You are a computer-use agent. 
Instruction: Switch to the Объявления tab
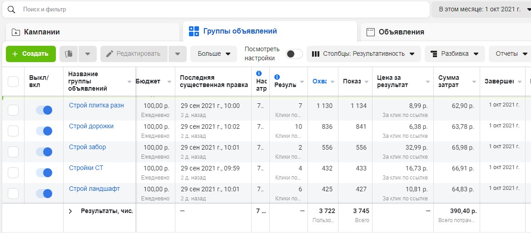[x=446, y=32]
